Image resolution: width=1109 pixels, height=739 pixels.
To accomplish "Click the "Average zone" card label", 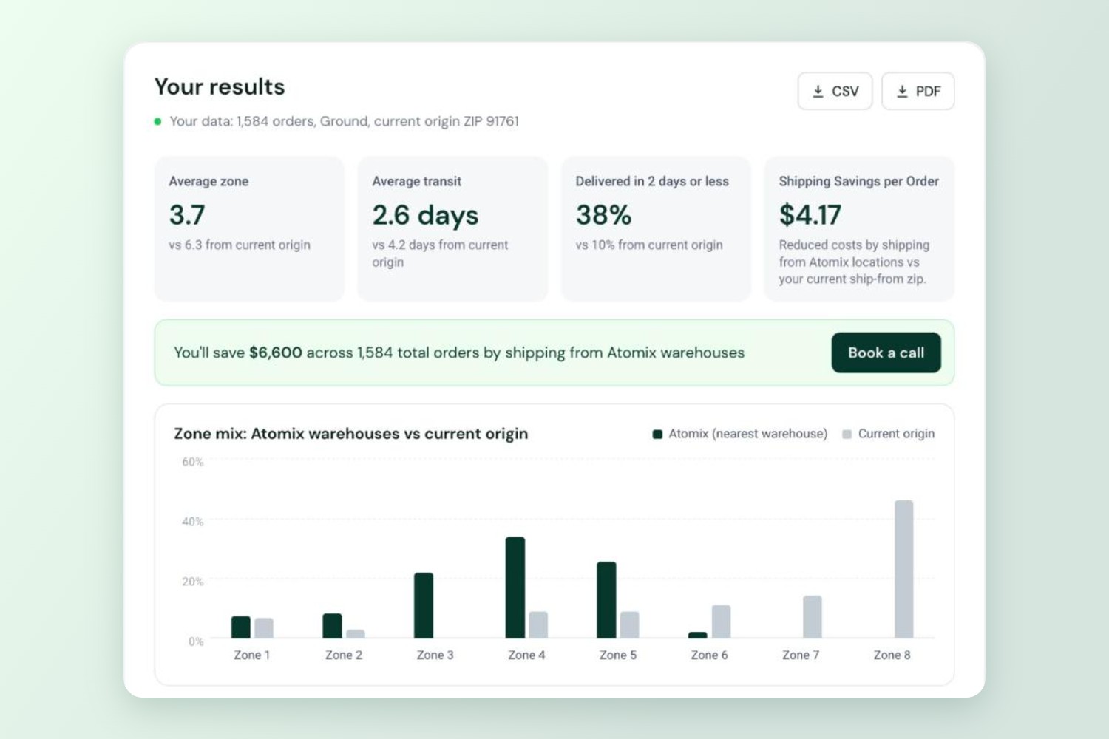I will 208,181.
